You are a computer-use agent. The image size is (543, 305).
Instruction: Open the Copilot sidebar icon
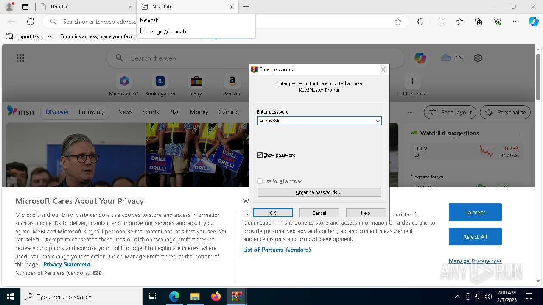pyautogui.click(x=533, y=22)
